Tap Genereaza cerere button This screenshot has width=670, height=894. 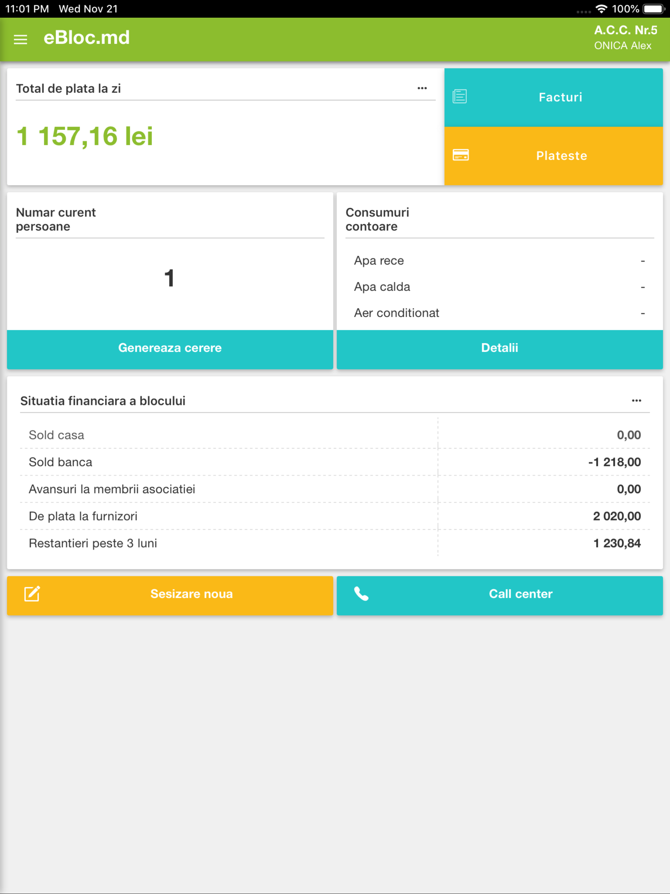click(x=170, y=349)
